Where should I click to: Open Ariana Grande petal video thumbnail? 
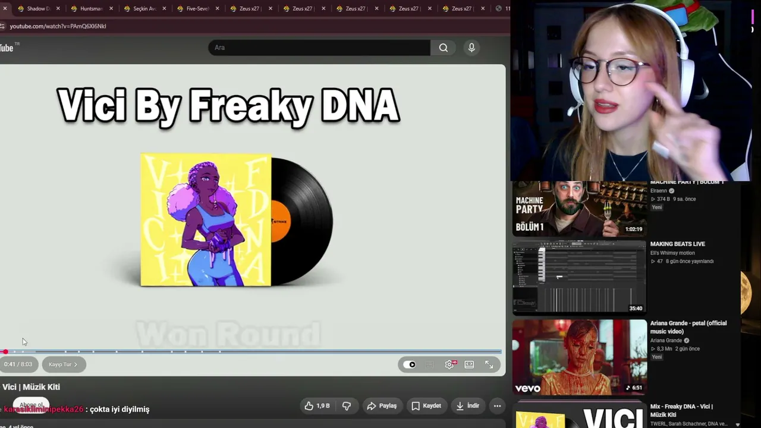click(580, 357)
